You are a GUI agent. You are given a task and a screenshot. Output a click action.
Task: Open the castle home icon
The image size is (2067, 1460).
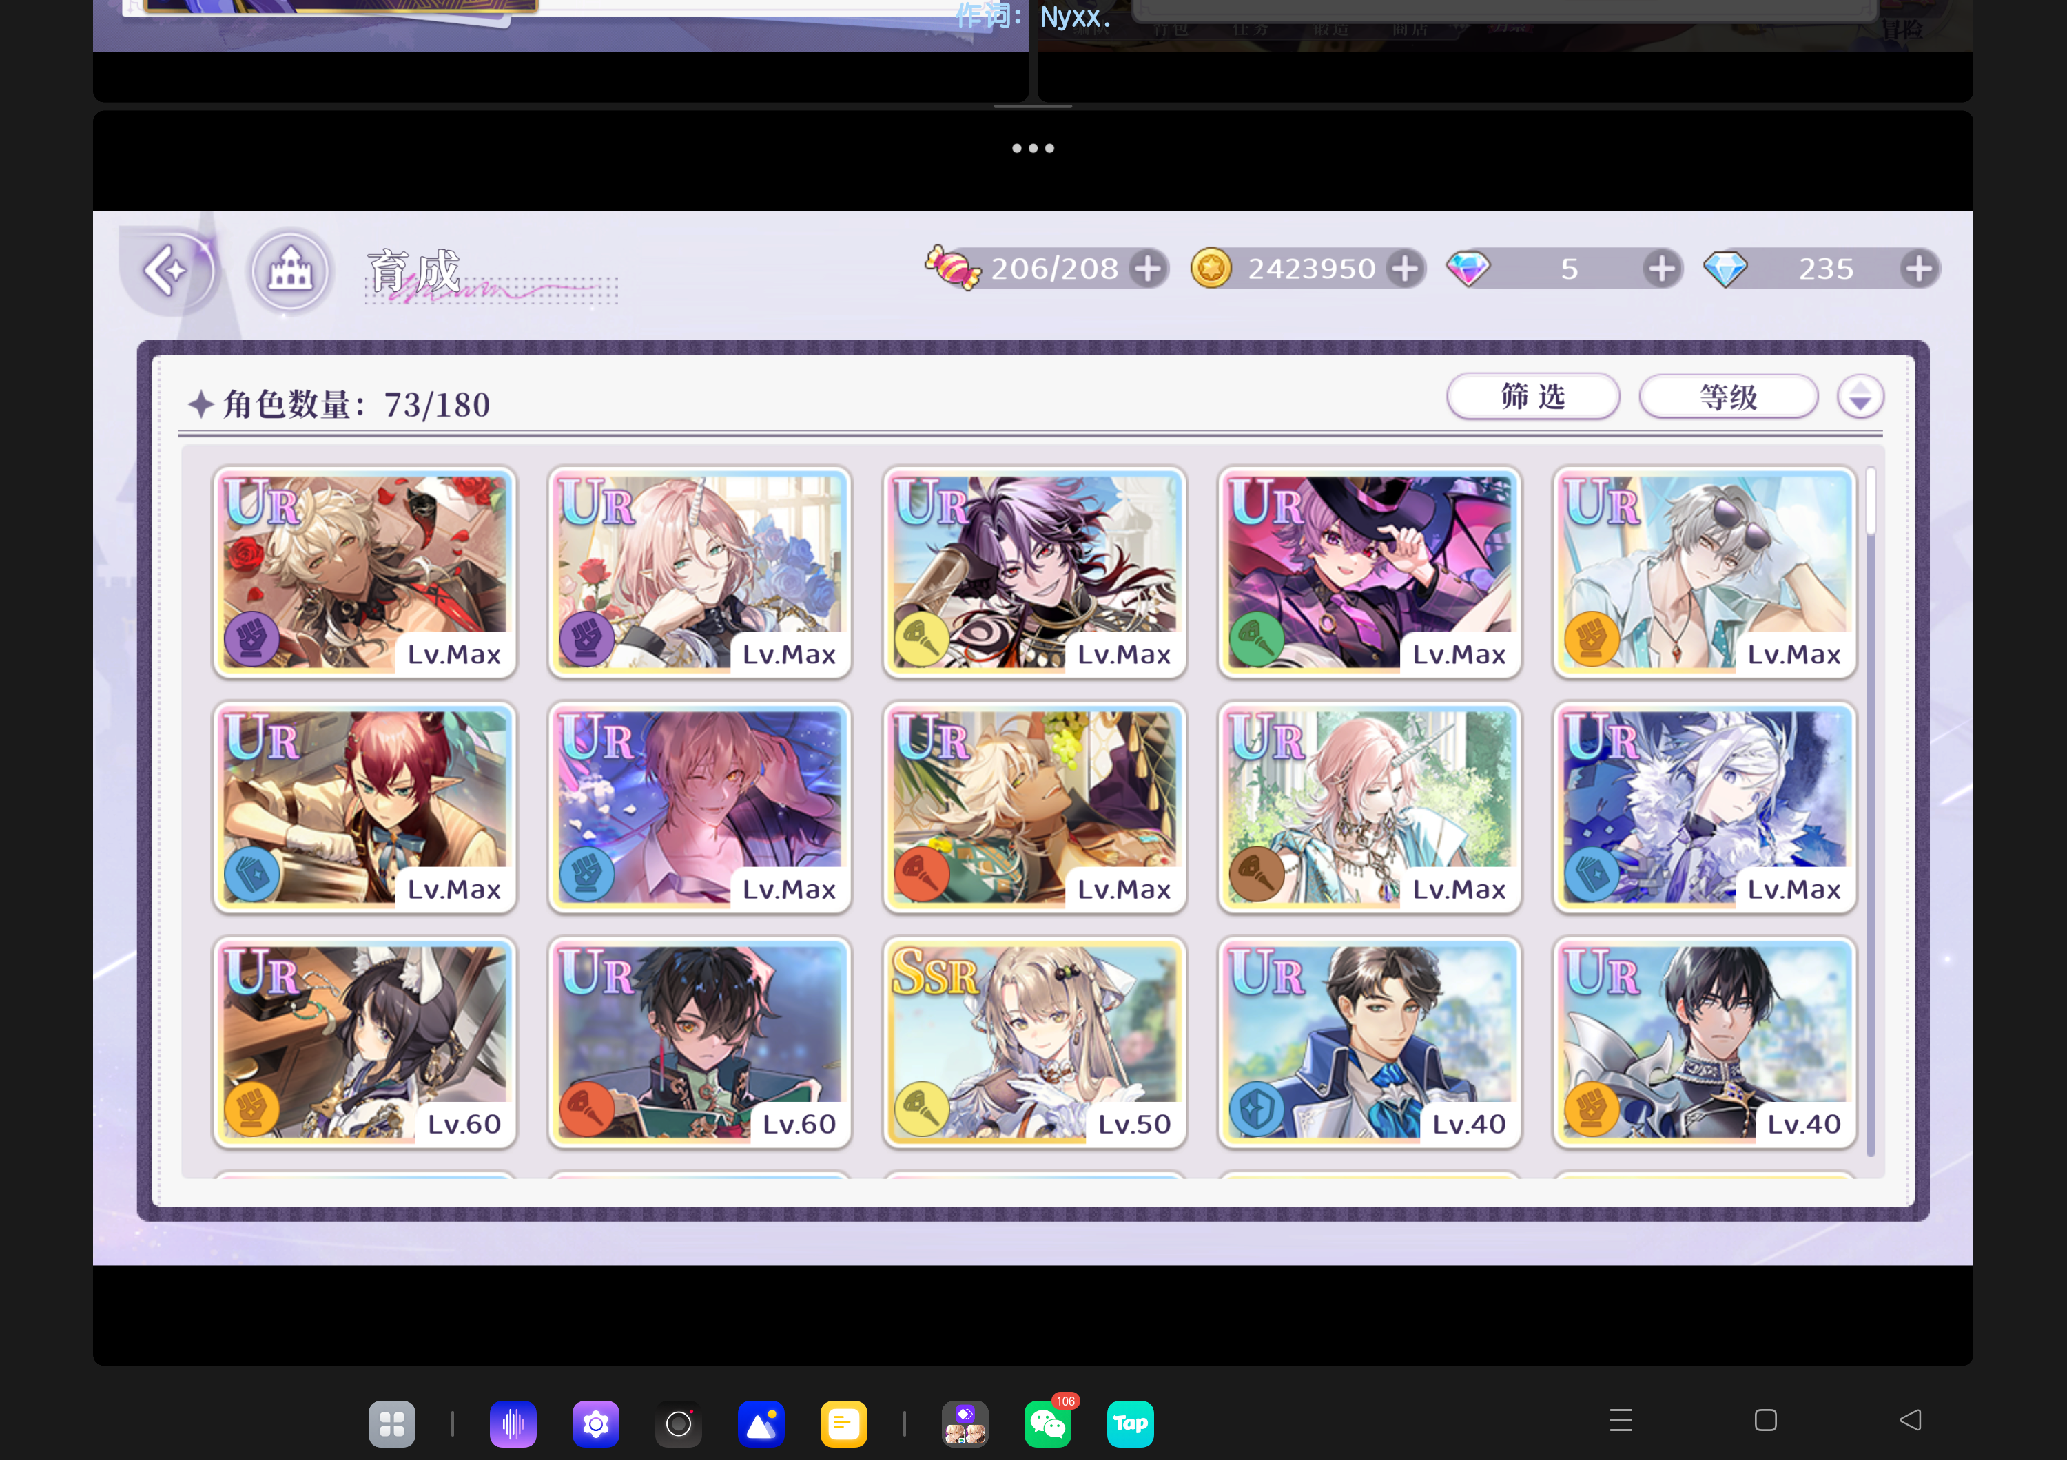(x=290, y=270)
